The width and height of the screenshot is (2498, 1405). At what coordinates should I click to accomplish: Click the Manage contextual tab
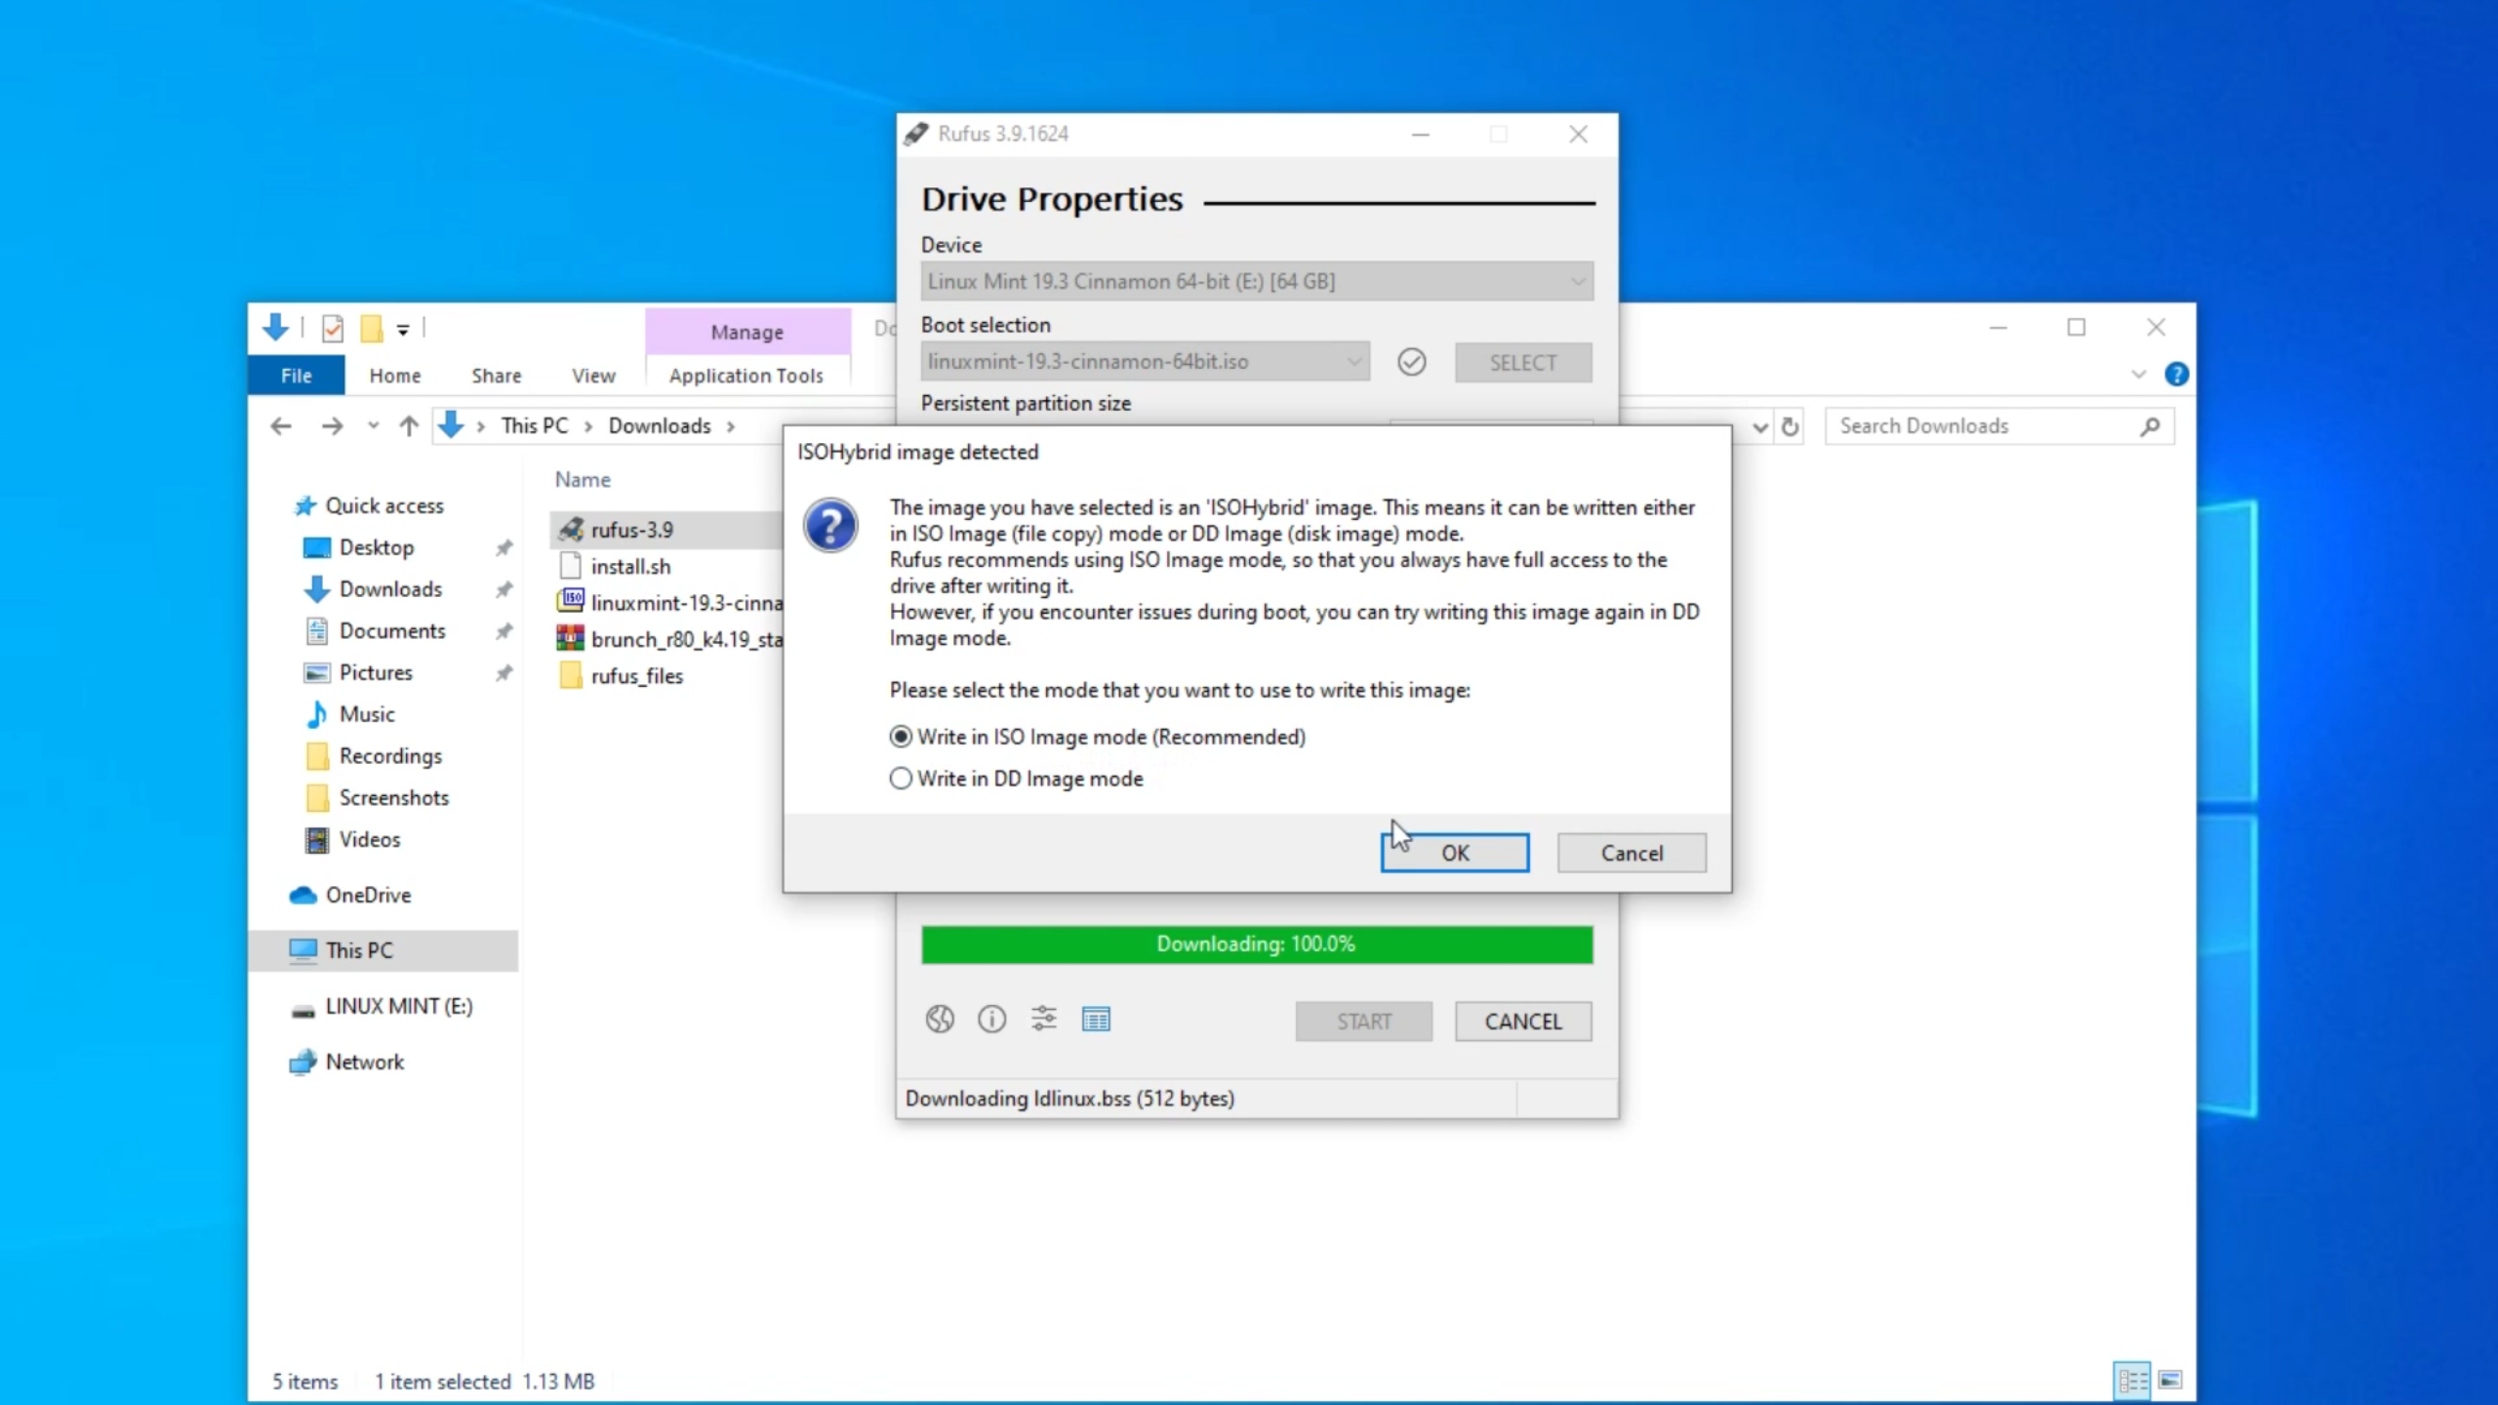point(747,332)
